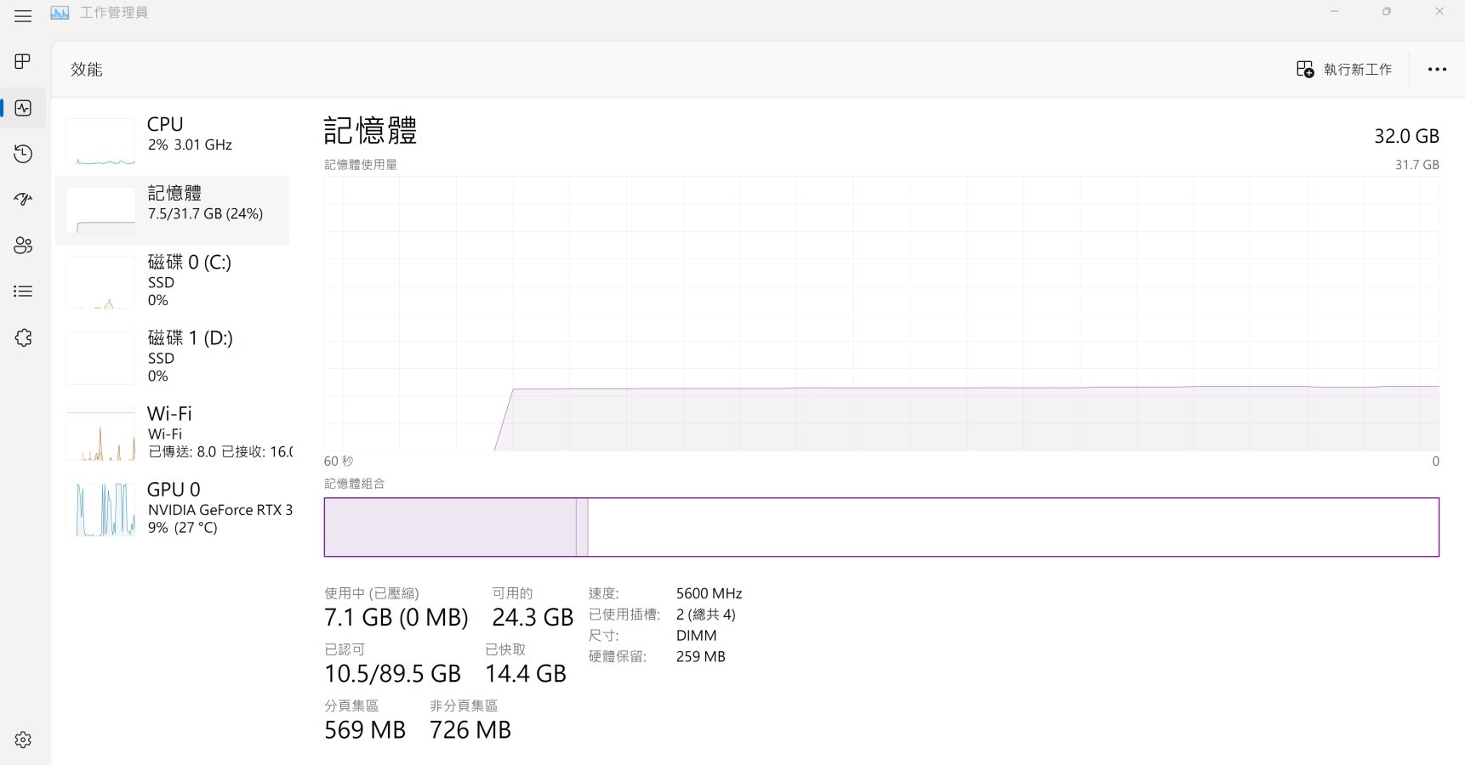Open the Processes page in sidebar
This screenshot has height=765, width=1465.
tap(23, 61)
